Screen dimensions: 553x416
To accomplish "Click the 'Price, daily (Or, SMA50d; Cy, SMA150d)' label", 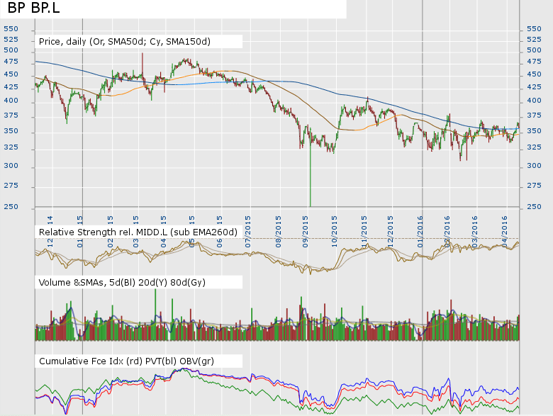I will click(x=125, y=42).
